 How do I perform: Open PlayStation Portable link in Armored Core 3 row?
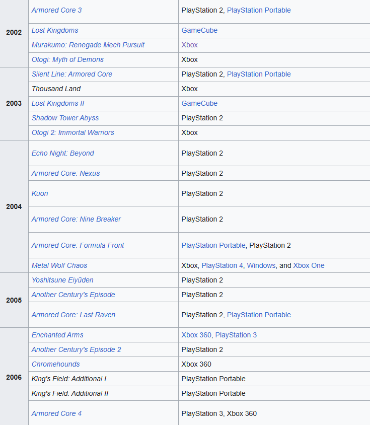259,10
